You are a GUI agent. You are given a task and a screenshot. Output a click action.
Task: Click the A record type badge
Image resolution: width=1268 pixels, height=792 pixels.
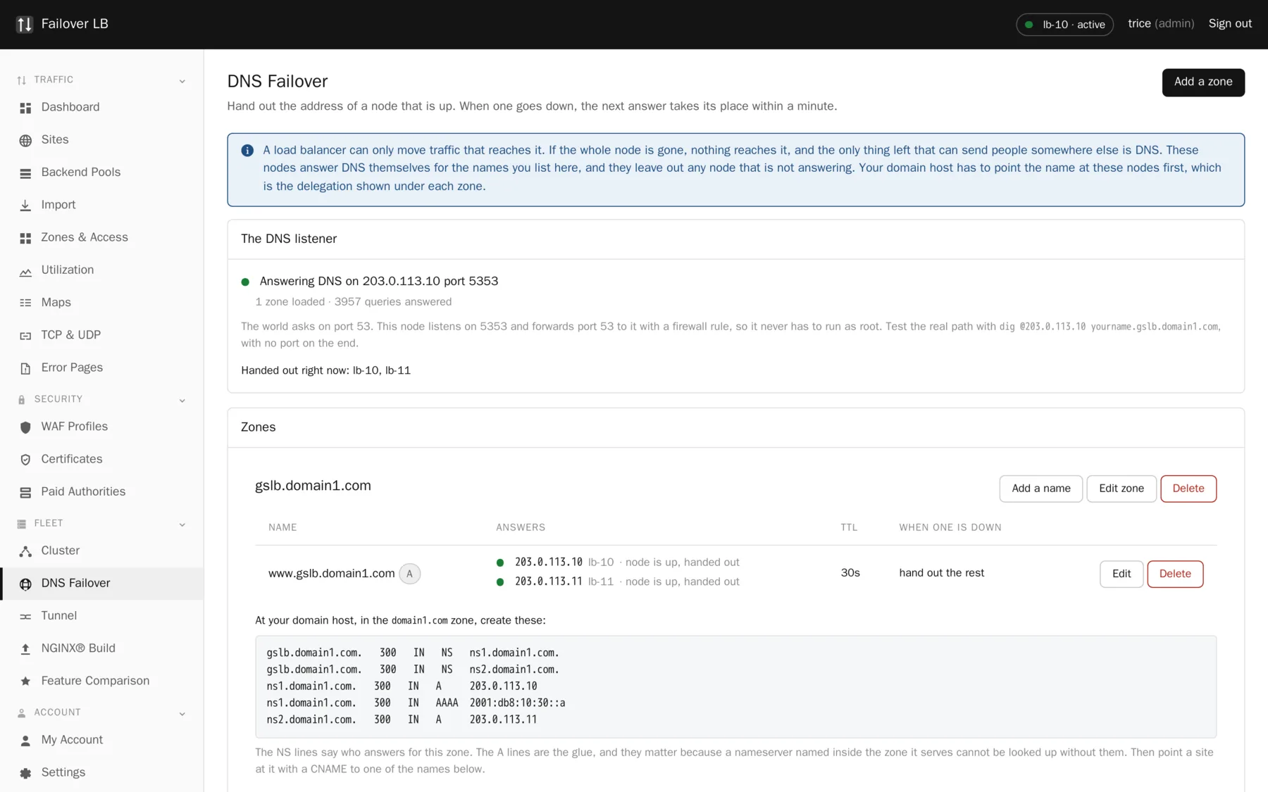[409, 574]
